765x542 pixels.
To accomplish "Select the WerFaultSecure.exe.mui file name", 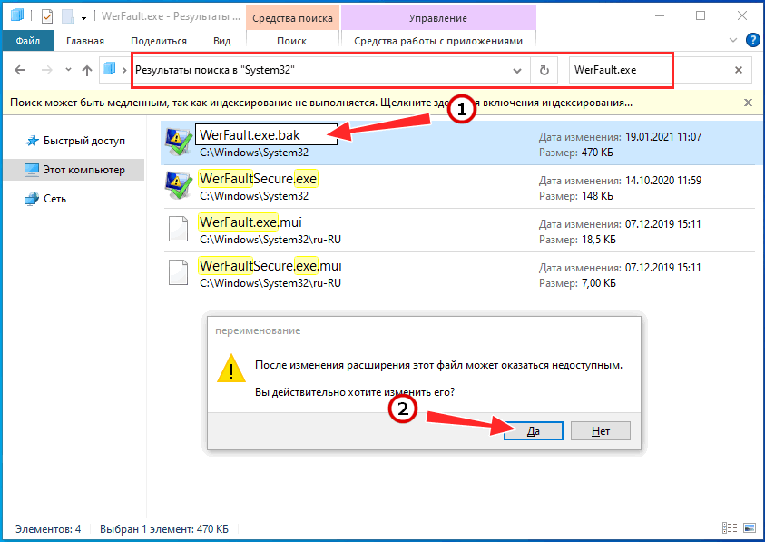I will (270, 266).
